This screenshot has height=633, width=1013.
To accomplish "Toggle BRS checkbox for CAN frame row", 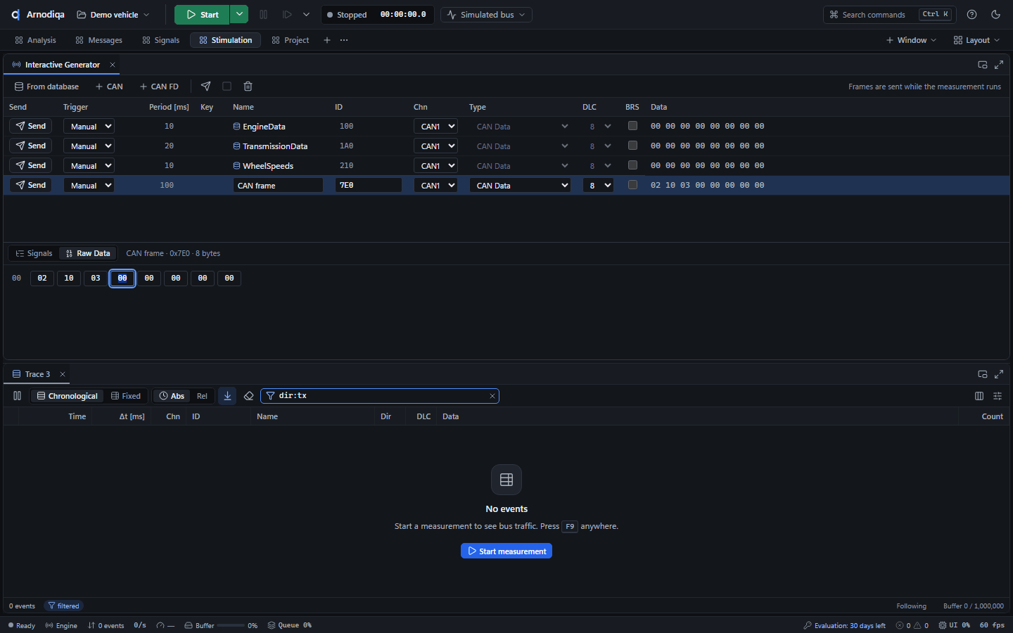I will (x=632, y=185).
